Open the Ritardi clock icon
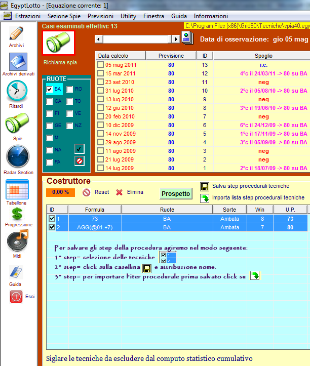Viewport: 310px width, 366px height. tap(17, 91)
